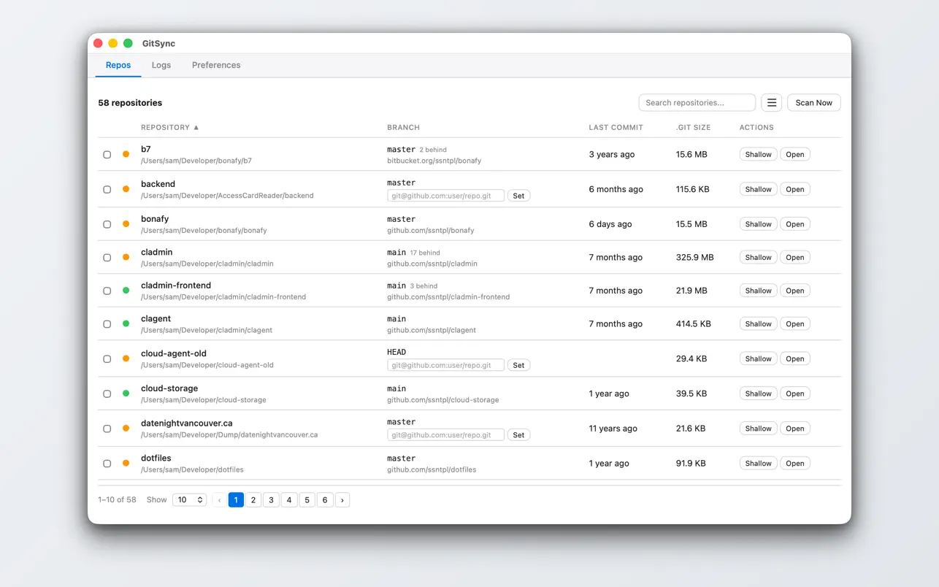Click the remote URL field for cloud-agent-old
This screenshot has height=587, width=939.
point(445,365)
